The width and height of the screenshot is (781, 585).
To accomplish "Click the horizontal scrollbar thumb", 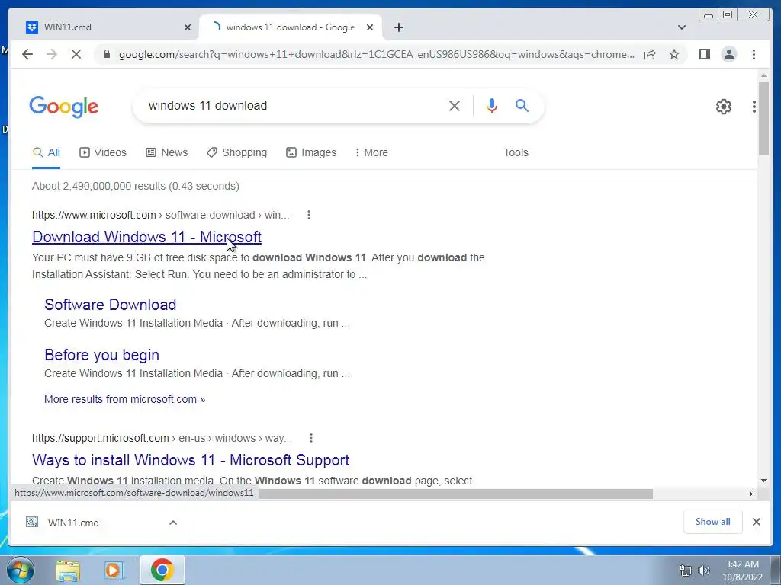I will pyautogui.click(x=456, y=494).
